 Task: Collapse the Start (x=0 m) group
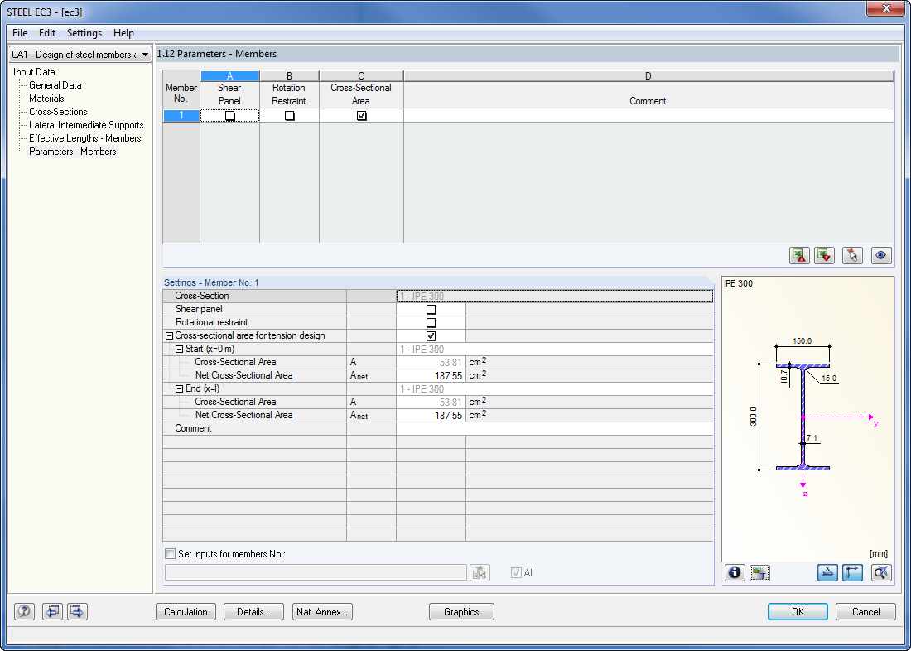pyautogui.click(x=180, y=350)
